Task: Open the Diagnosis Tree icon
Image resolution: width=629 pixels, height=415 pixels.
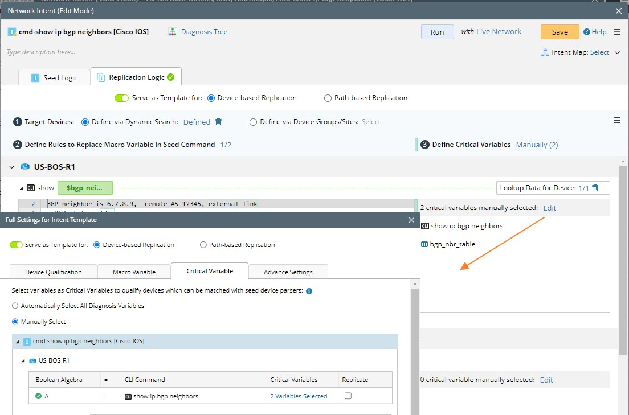Action: [x=173, y=32]
